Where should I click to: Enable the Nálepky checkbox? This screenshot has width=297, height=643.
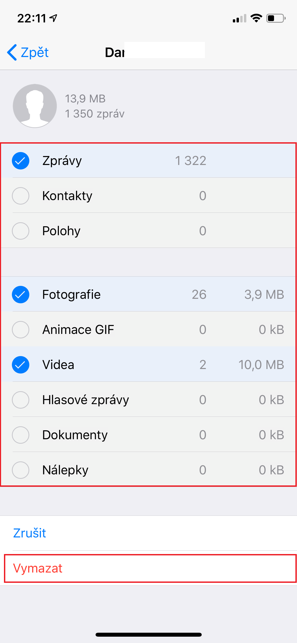(21, 470)
